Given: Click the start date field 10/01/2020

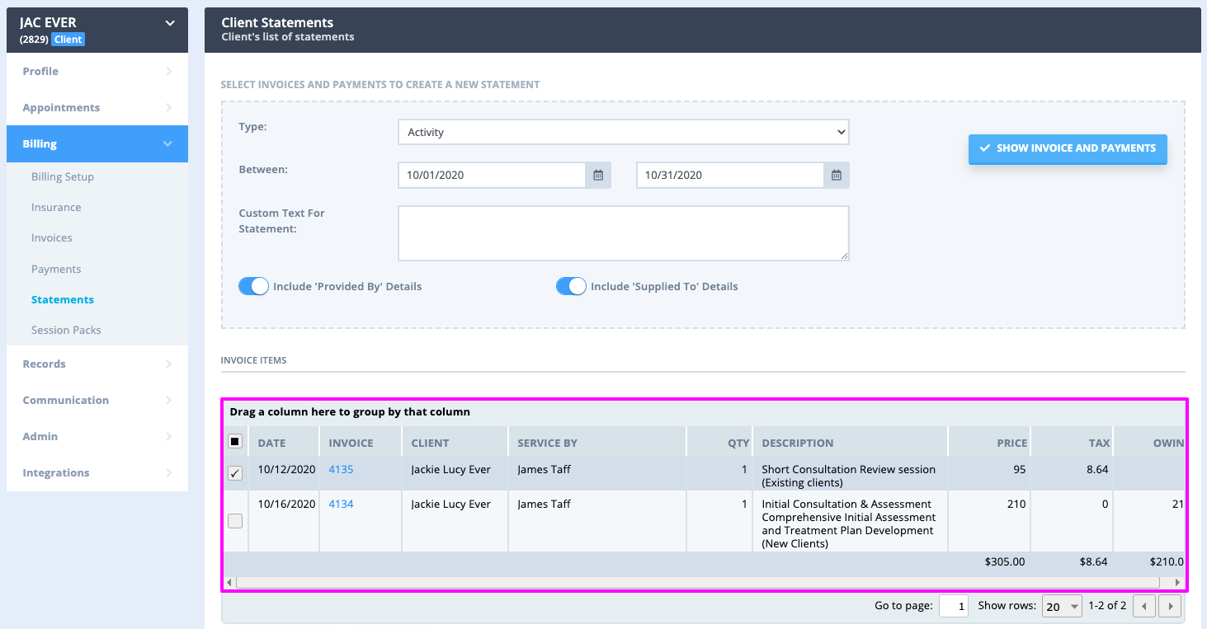Looking at the screenshot, I should point(492,176).
